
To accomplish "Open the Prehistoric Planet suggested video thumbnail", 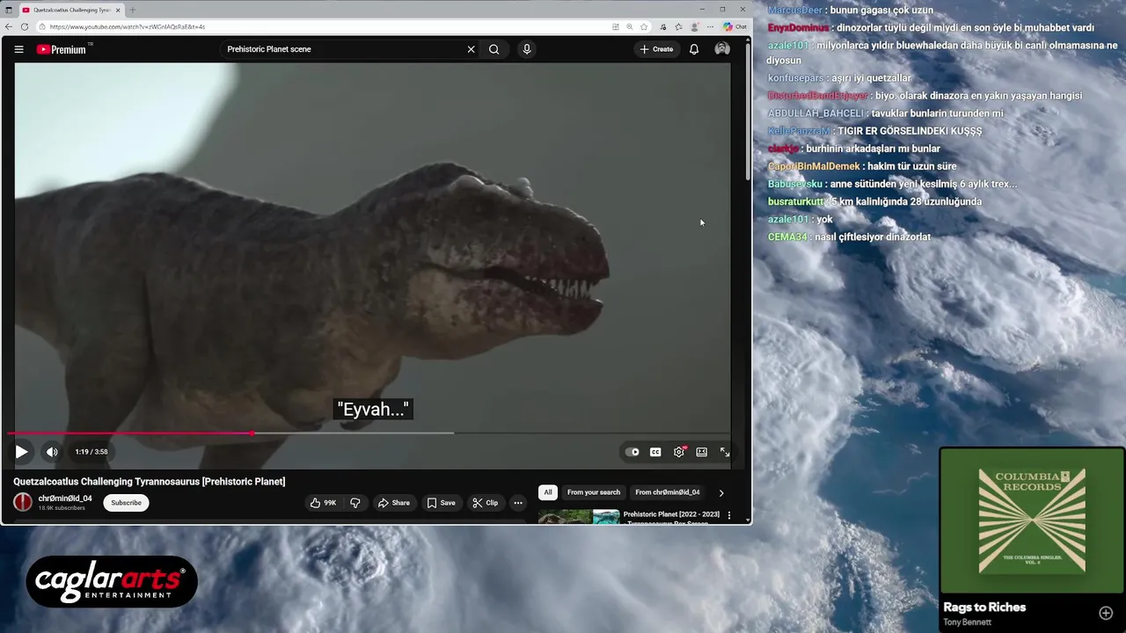I will [579, 517].
